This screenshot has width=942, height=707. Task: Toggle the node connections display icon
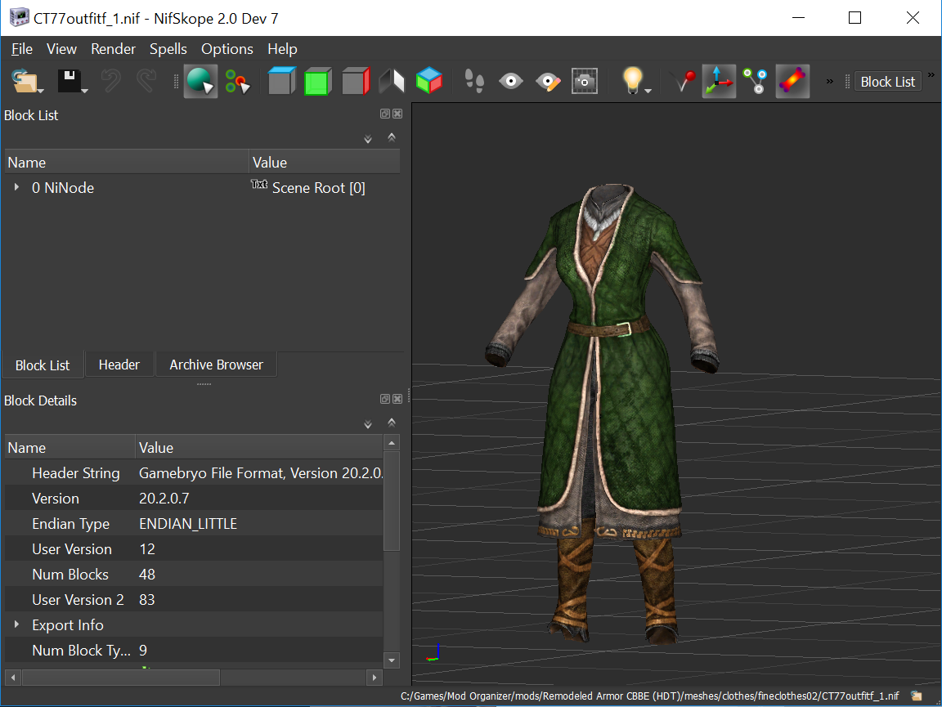755,81
